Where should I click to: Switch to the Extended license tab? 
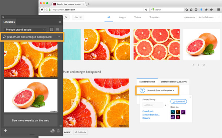174,82
